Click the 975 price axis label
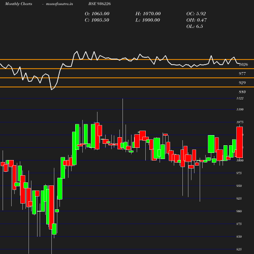 point(239,173)
